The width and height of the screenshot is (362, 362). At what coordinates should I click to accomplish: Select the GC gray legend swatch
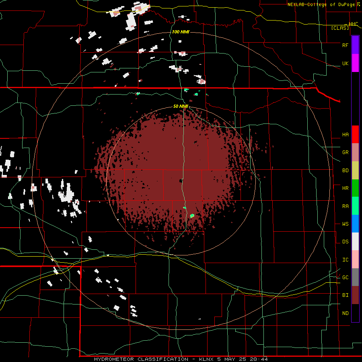coord(355,277)
